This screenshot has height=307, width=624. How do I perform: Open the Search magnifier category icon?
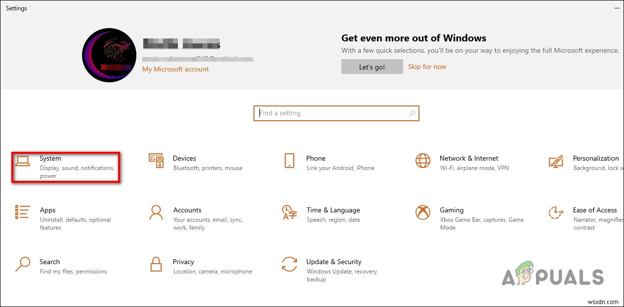(23, 264)
